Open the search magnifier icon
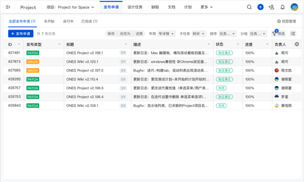The height and width of the screenshot is (182, 304). point(249,7)
